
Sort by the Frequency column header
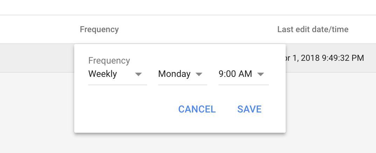[99, 29]
